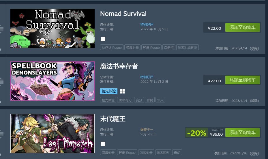The image size is (268, 159).
Task: Select the 动作类 Rogue tag
Action: click(x=112, y=48)
